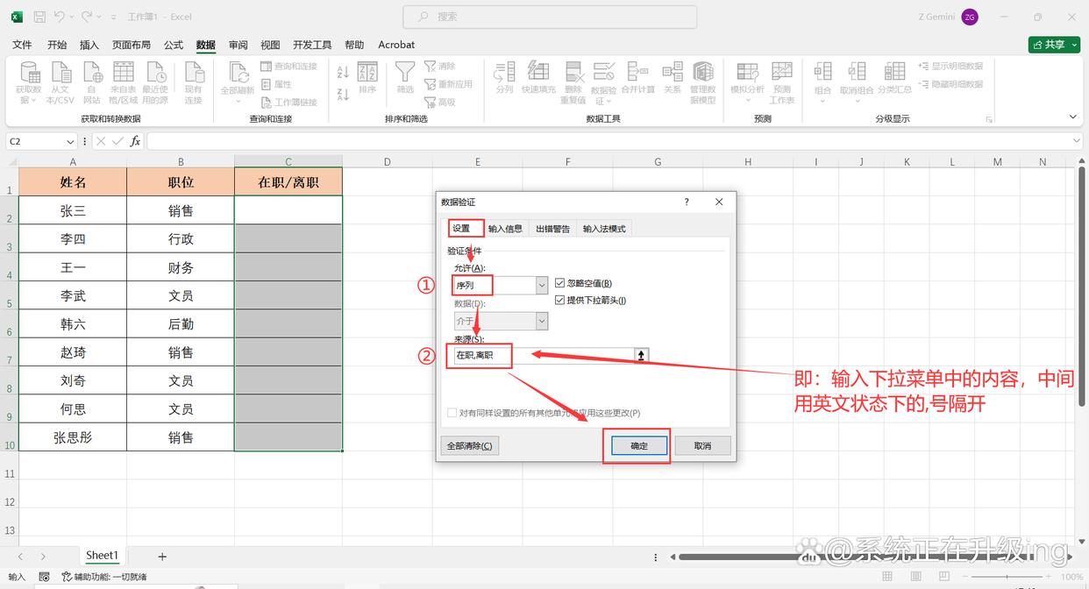Click 来自表格/区域 ribbon icon
The image size is (1089, 589).
tap(123, 73)
